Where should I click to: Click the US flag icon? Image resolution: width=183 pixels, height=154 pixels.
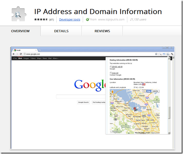[x=144, y=84]
